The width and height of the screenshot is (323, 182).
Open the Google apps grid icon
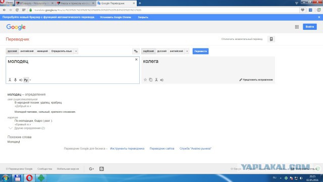tap(297, 27)
